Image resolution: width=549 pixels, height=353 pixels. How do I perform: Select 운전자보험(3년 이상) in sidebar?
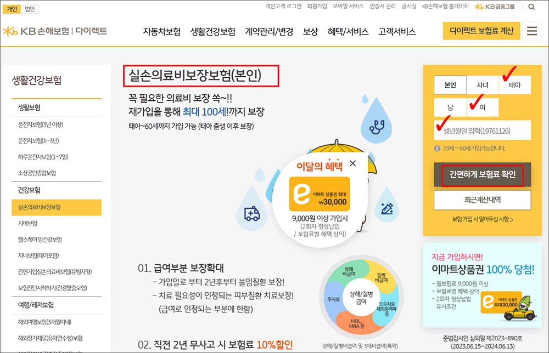click(41, 124)
